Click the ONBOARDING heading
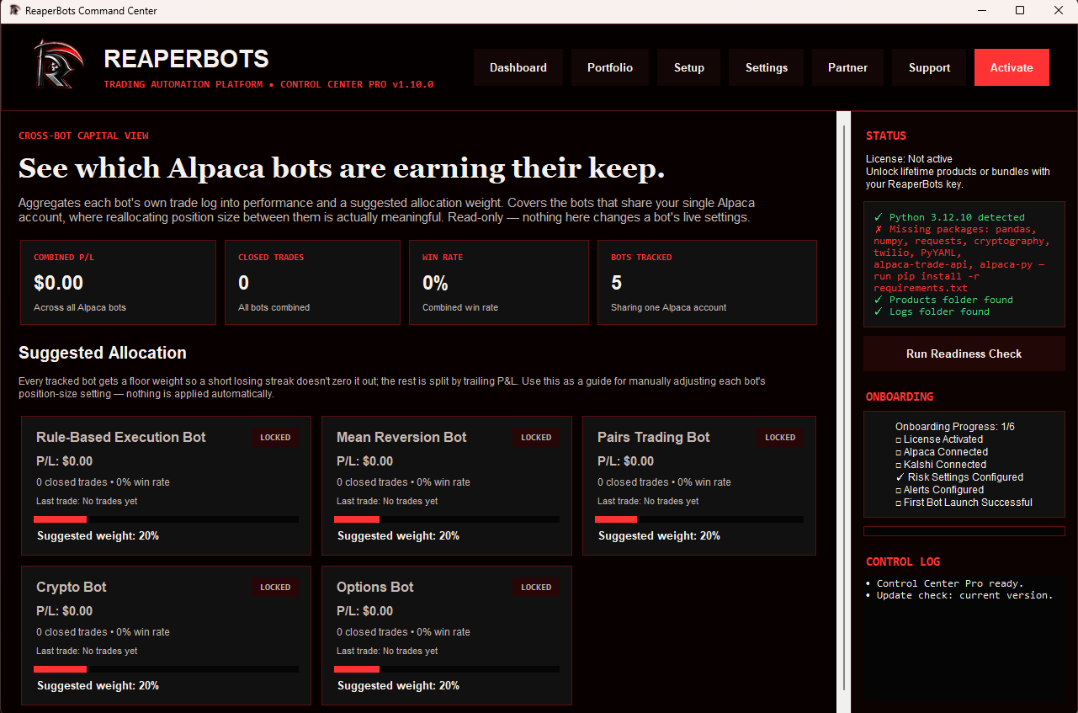 [900, 396]
